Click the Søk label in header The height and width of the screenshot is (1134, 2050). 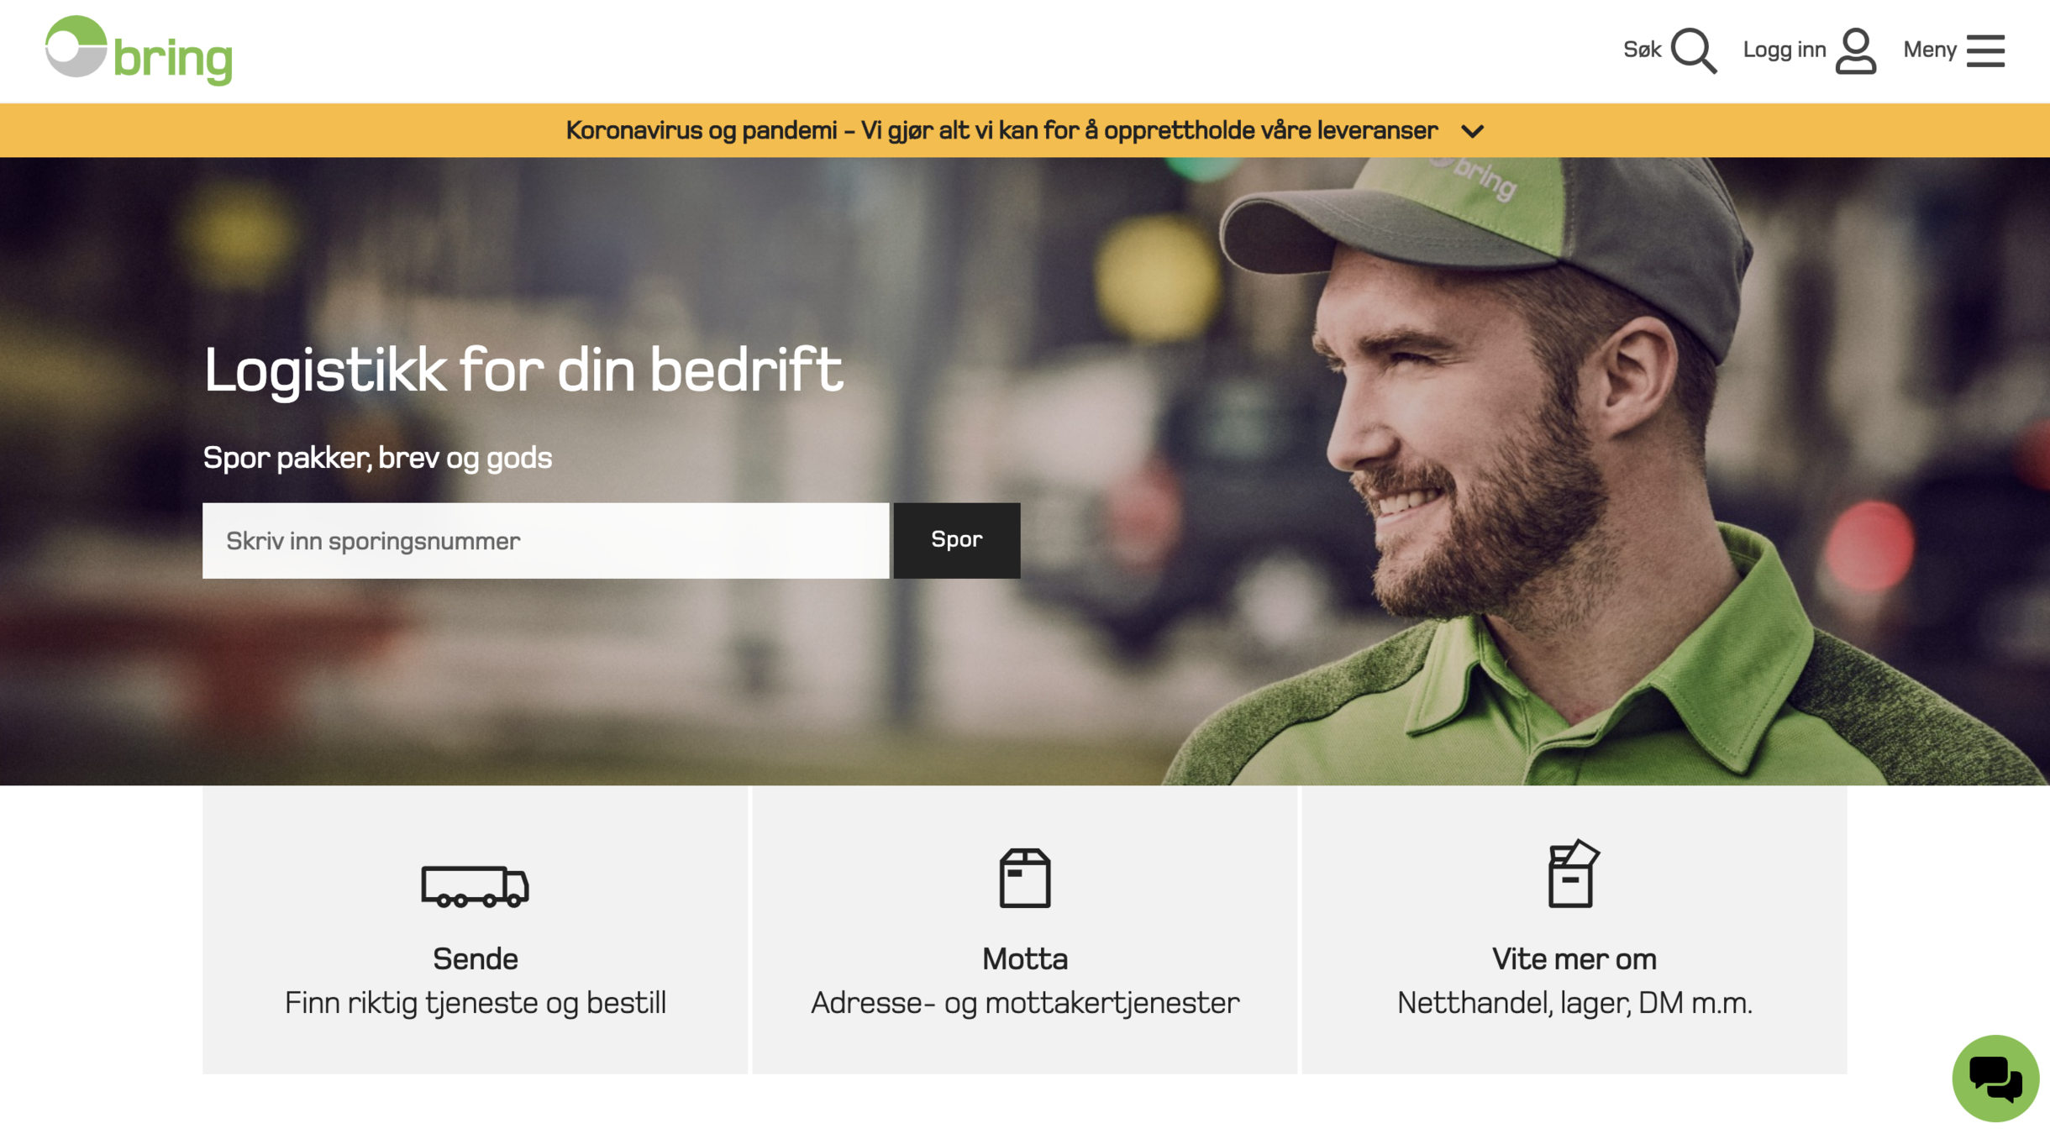[x=1642, y=50]
